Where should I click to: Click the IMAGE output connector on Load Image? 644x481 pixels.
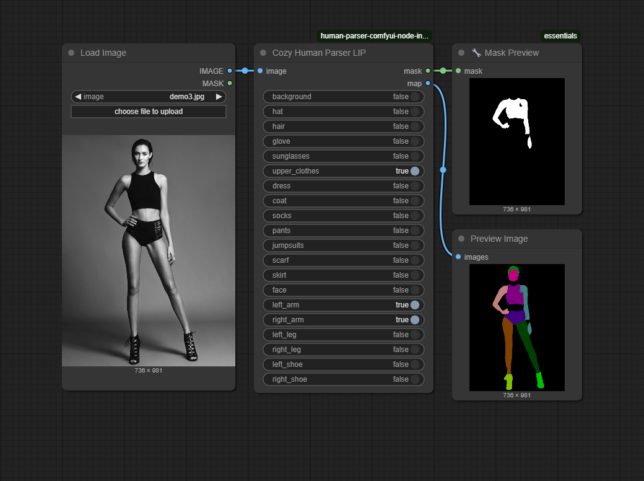pos(229,71)
